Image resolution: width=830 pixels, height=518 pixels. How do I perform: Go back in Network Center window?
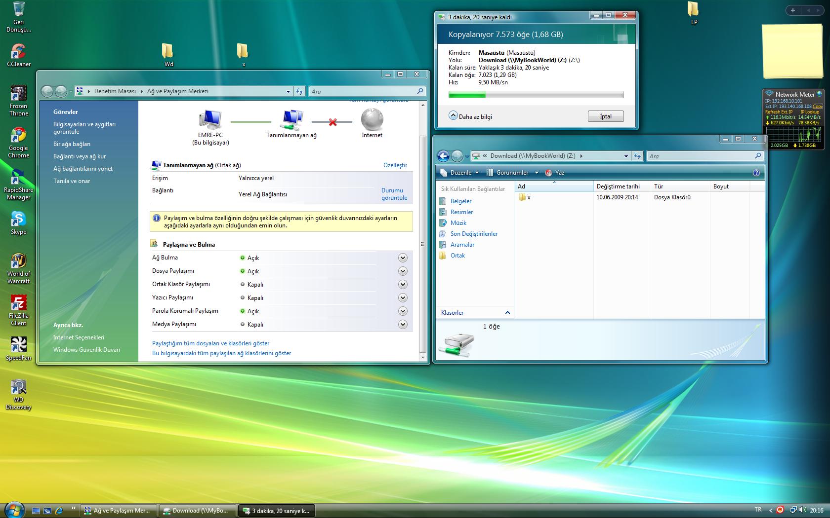[47, 91]
